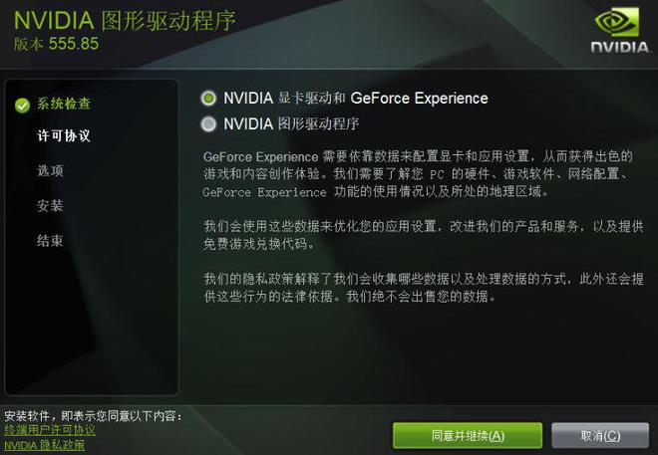Click the NVIDIA 图形驱动程序 title text
This screenshot has height=455, width=658.
[x=125, y=21]
